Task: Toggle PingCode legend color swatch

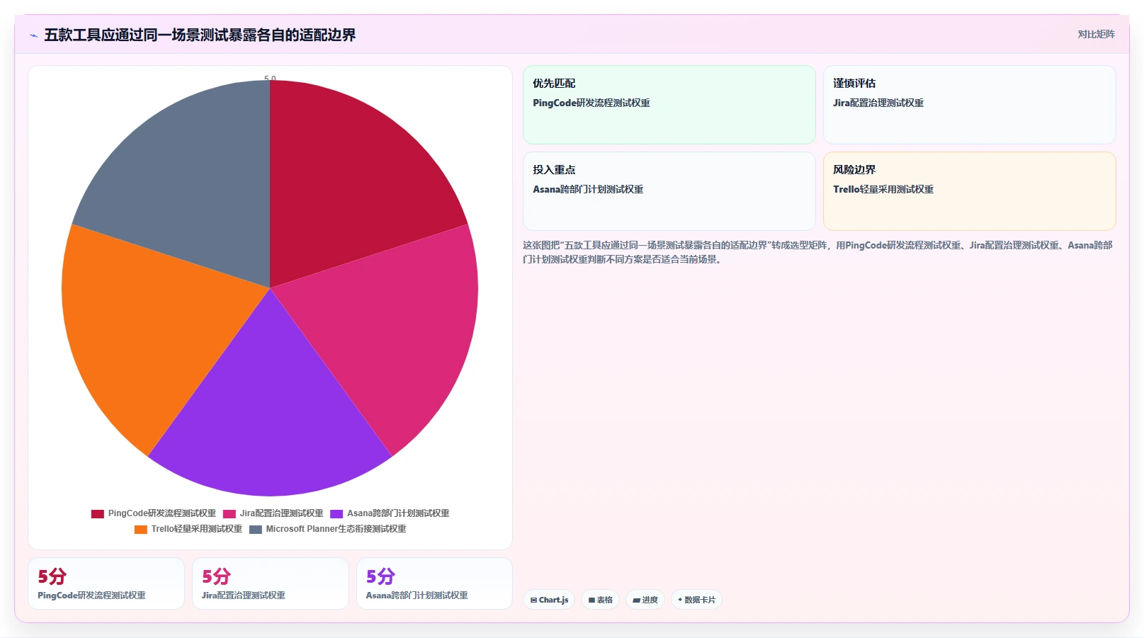Action: 98,514
